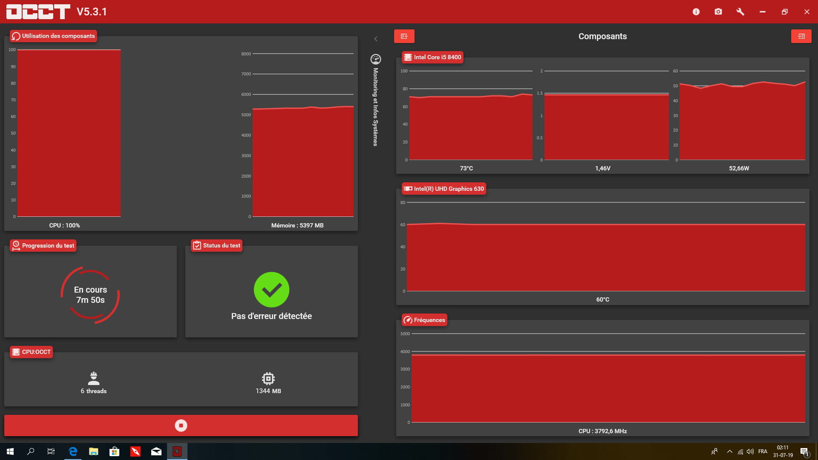Switch view with the right Composants button

click(801, 36)
